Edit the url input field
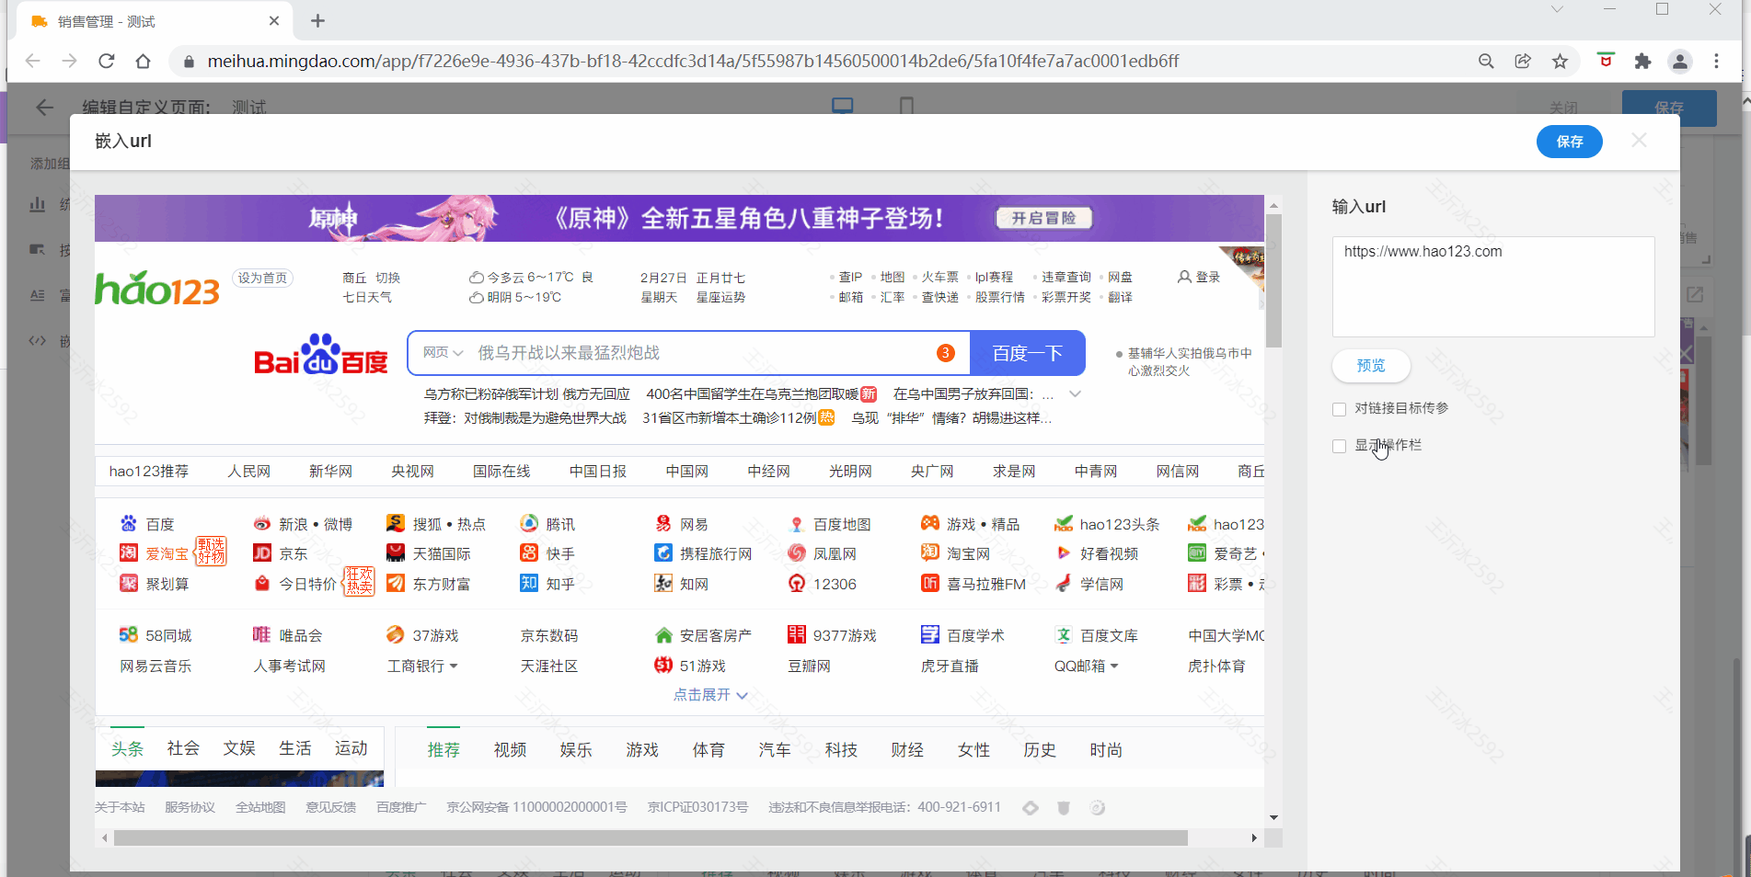The height and width of the screenshot is (877, 1751). point(1493,286)
